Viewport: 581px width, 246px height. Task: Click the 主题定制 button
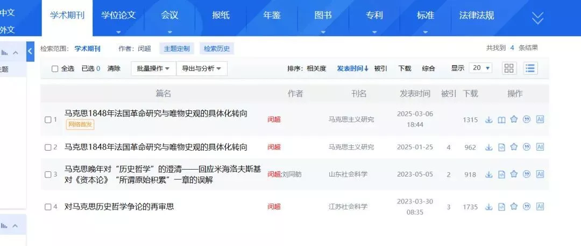(x=176, y=49)
